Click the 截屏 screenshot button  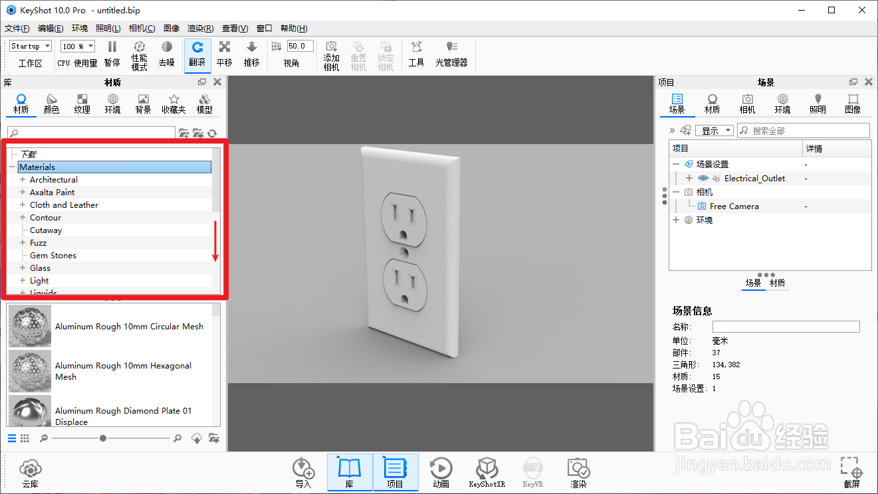click(852, 473)
